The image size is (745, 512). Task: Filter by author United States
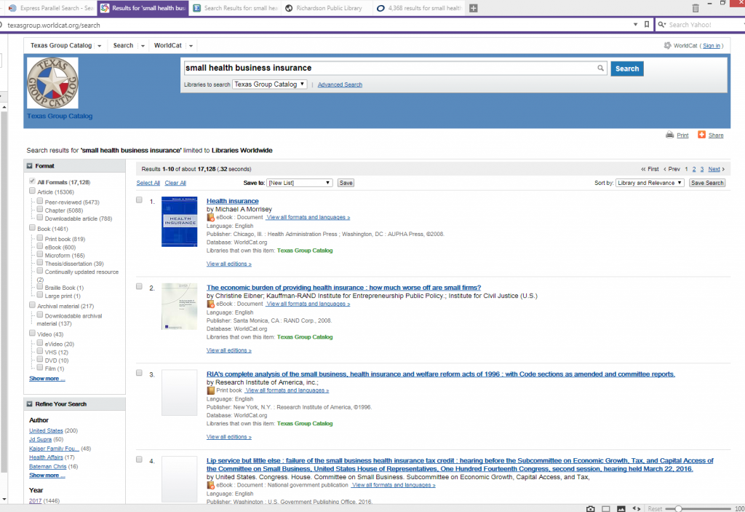click(x=46, y=430)
